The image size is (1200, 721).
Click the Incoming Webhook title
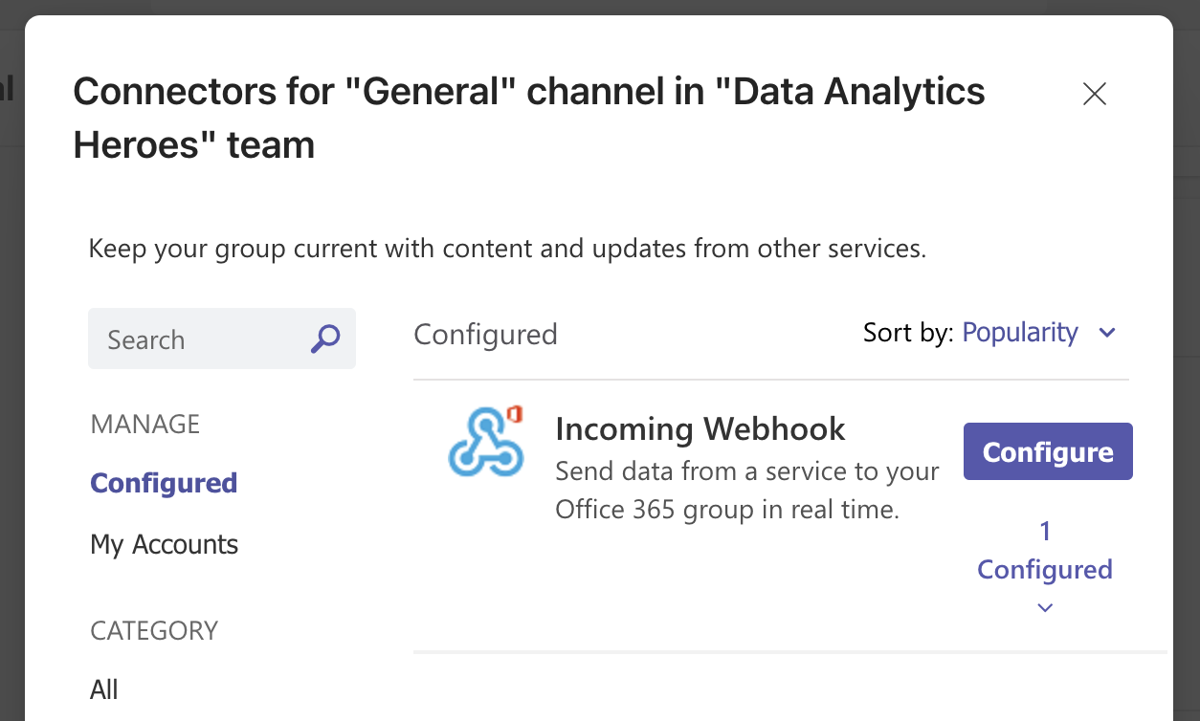[700, 428]
